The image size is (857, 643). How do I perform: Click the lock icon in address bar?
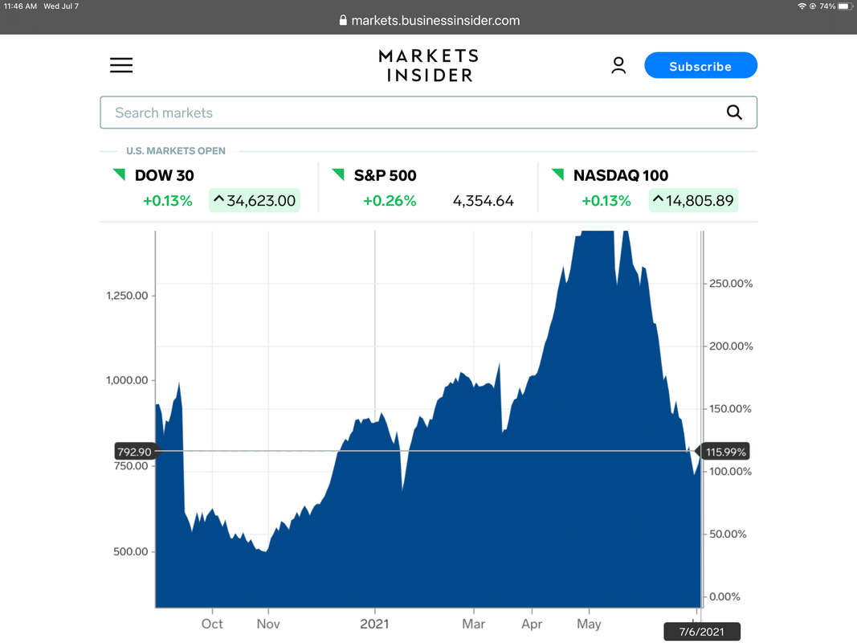[x=343, y=21]
